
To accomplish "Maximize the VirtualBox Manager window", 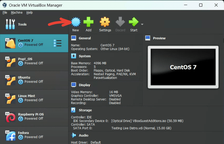I will click(201, 5).
